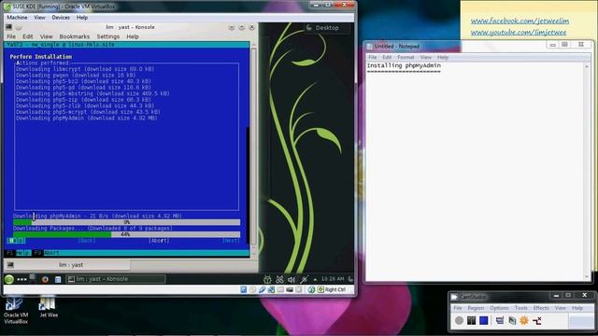The width and height of the screenshot is (598, 336).
Task: Click 'Downloading php5-mbstring' log line
Action: pos(93,93)
